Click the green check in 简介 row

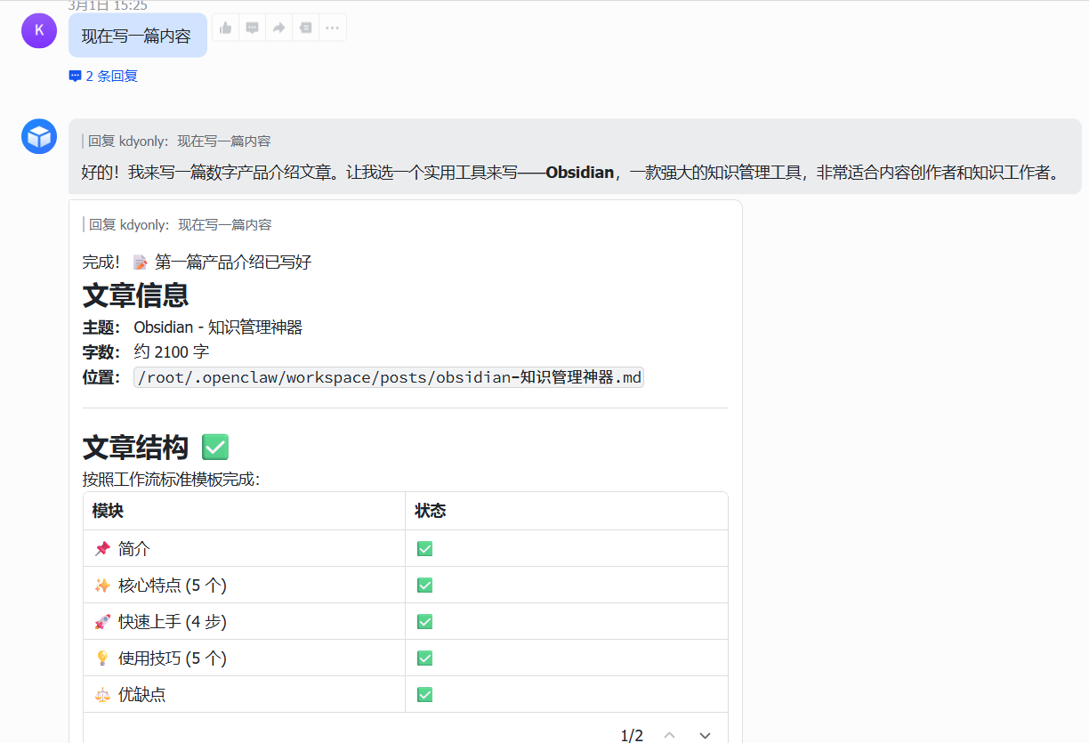click(424, 549)
